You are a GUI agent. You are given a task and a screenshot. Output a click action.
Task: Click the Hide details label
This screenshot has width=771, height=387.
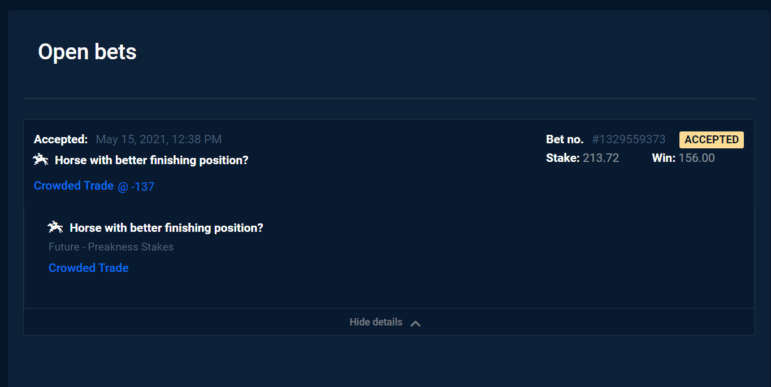[x=376, y=322]
